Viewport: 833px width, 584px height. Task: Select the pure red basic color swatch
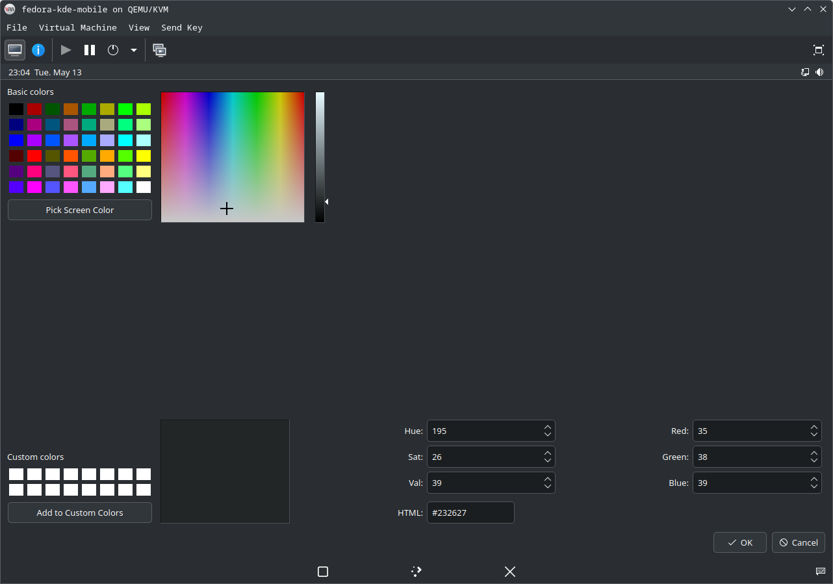34,156
